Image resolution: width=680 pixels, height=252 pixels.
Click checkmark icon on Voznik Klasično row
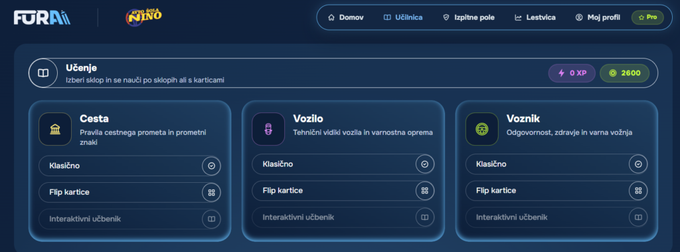tap(638, 164)
